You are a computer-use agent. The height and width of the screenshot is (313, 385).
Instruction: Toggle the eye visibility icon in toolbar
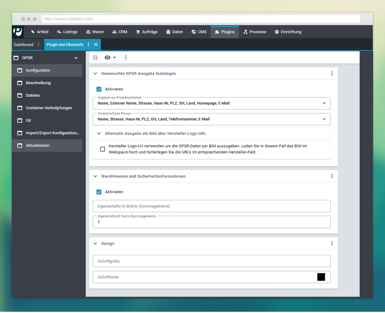point(107,58)
